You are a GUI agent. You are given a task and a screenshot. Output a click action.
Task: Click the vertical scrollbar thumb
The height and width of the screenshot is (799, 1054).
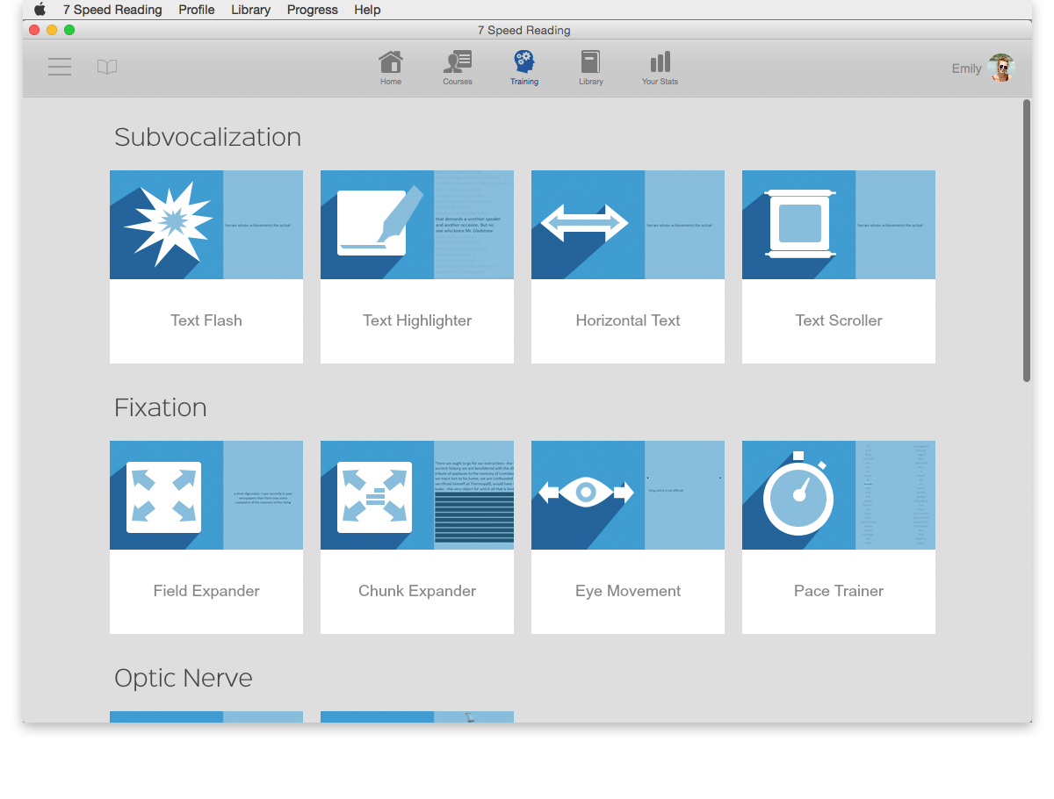pos(1027,241)
